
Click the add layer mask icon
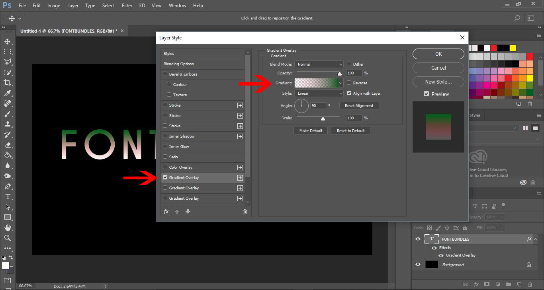pyautogui.click(x=487, y=284)
